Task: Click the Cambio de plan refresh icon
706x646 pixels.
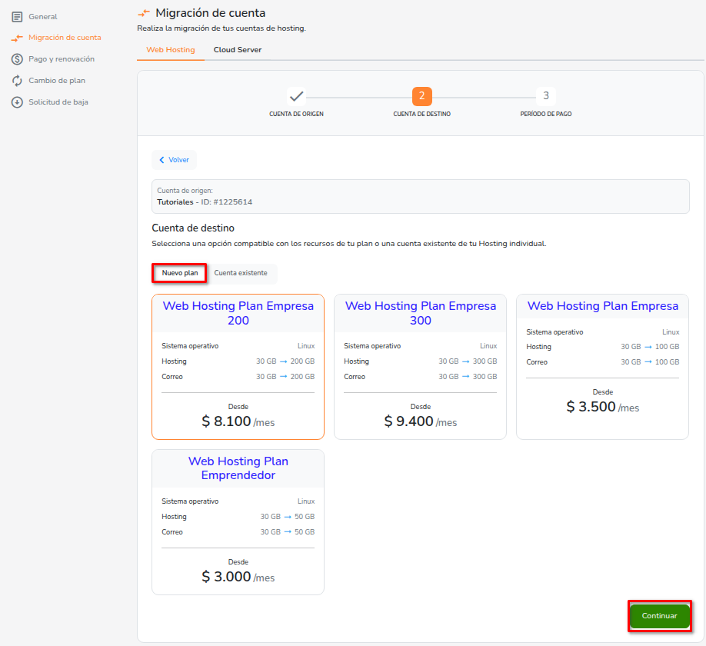Action: (17, 81)
